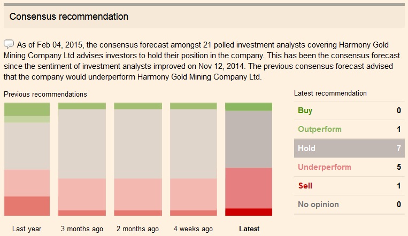Click the 3 months ago label
This screenshot has height=236, width=408.
pos(82,229)
